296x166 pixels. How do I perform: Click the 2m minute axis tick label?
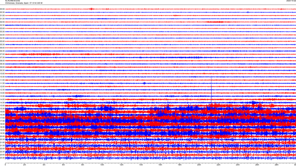coord(25,165)
